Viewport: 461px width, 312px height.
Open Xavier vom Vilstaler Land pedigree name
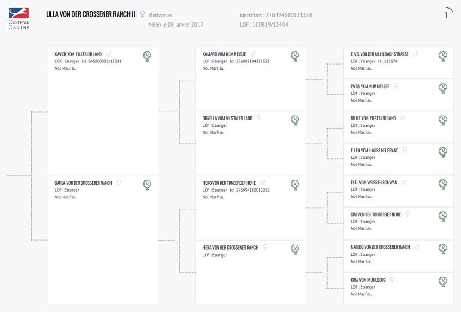(78, 54)
